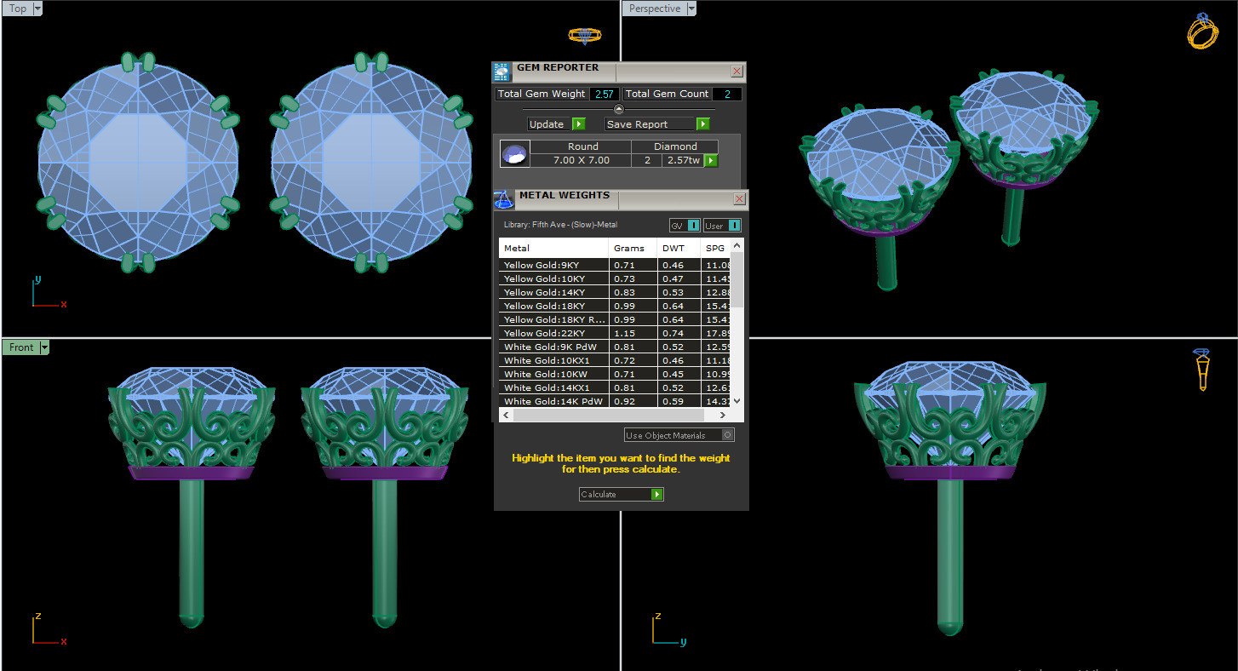Select the White Gold:14KX1 row
The height and width of the screenshot is (671, 1238).
615,387
